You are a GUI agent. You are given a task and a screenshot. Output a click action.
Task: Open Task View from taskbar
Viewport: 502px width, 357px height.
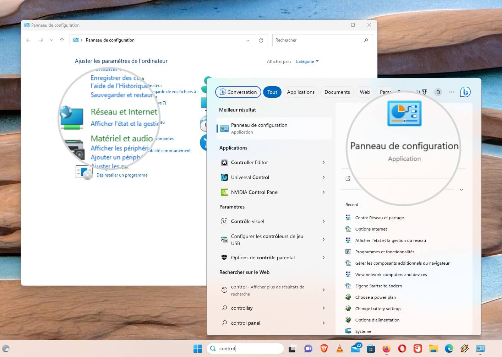tap(292, 348)
